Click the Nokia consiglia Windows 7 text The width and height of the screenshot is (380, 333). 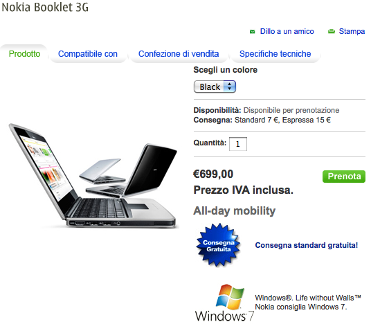coord(301,307)
